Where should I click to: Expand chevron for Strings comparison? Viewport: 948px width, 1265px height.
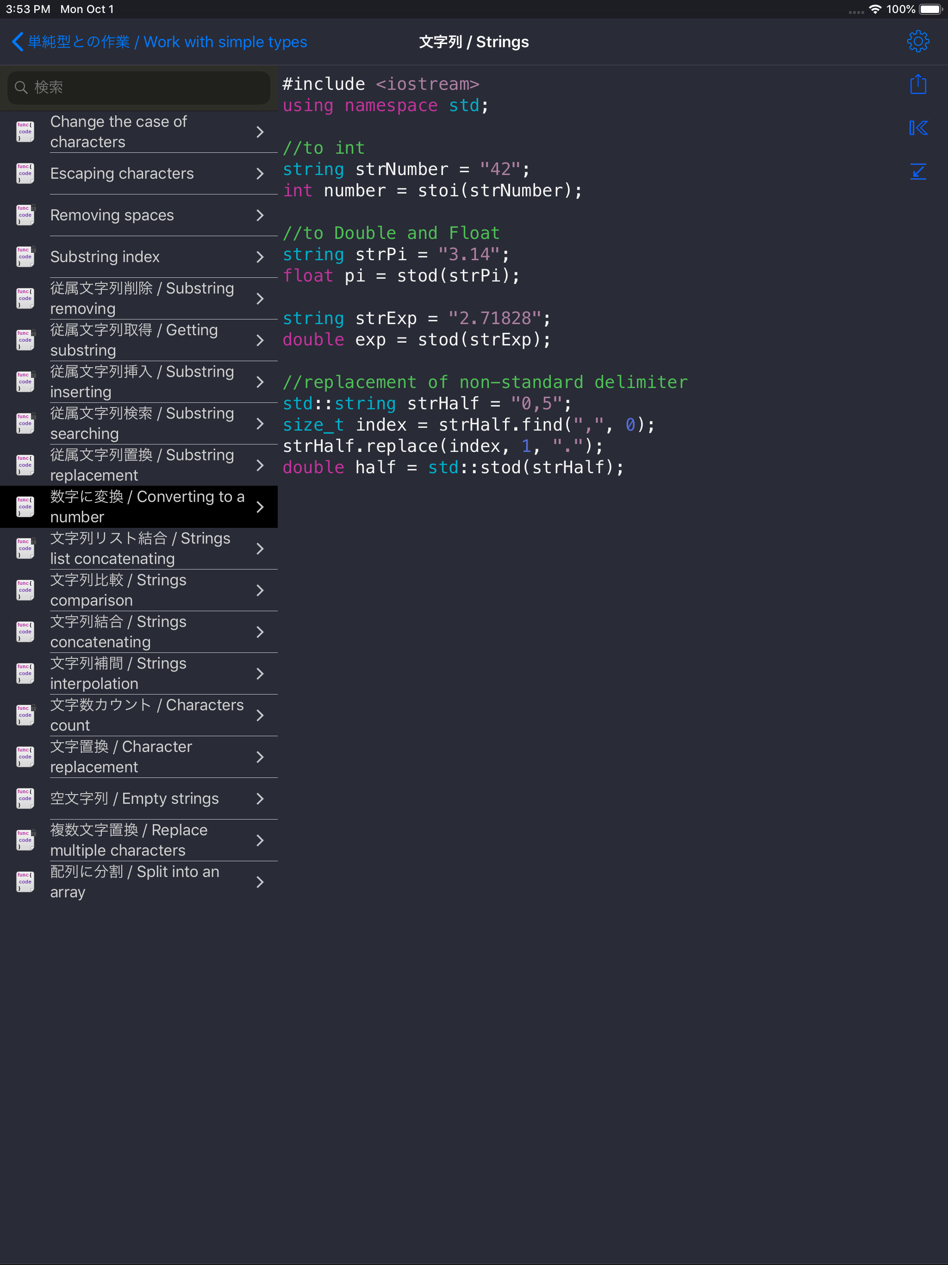click(260, 590)
